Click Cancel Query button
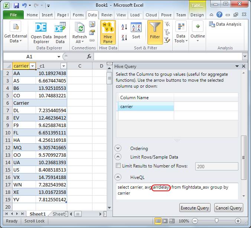The height and width of the screenshot is (228, 251). pos(229,208)
